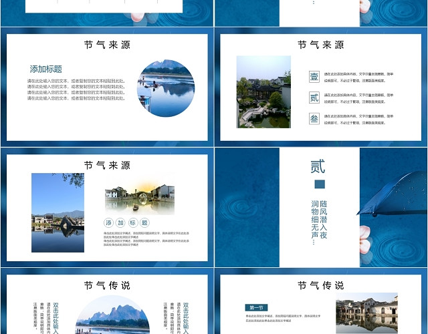Click the 叁 numbered box
Viewport: 428px width, 334px height.
tap(314, 119)
